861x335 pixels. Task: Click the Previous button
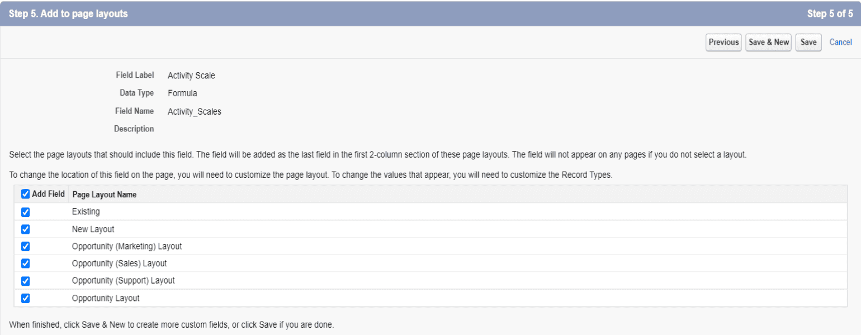pyautogui.click(x=723, y=42)
